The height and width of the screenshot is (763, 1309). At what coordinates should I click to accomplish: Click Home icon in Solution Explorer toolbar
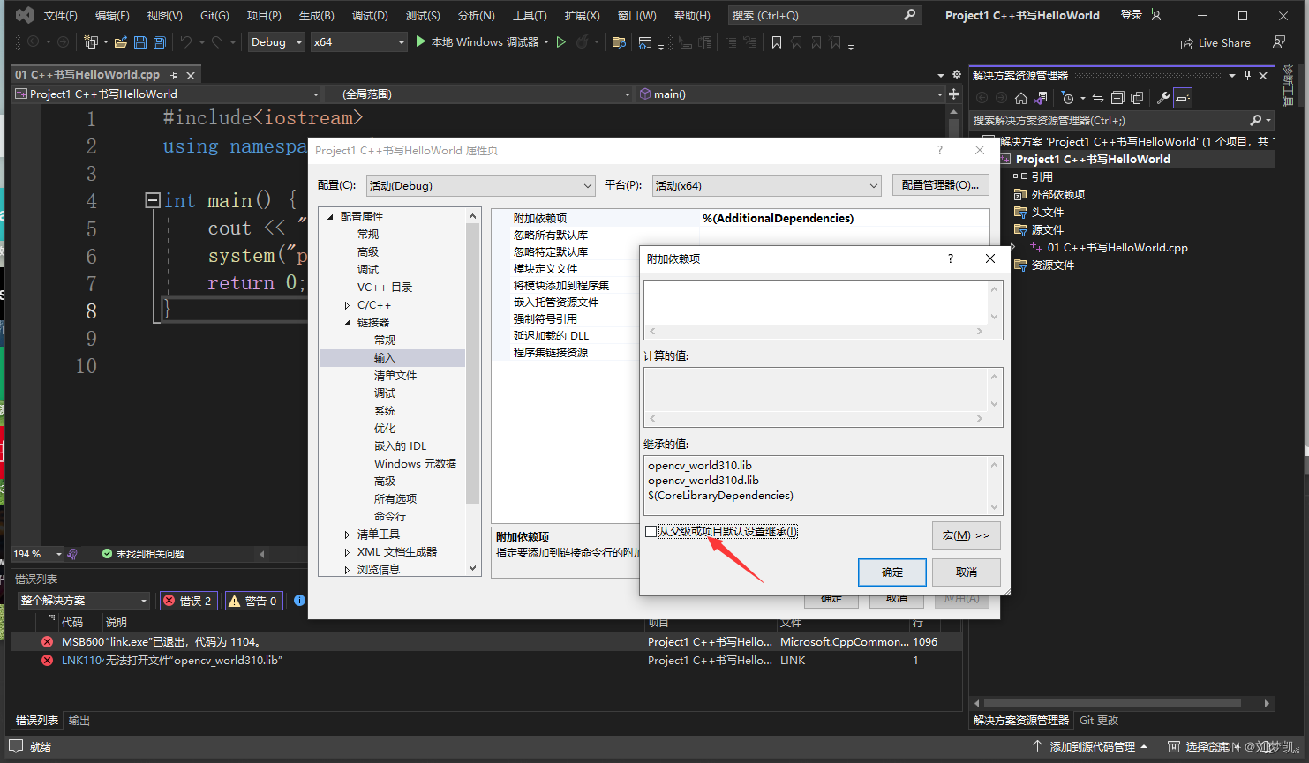click(x=1021, y=98)
